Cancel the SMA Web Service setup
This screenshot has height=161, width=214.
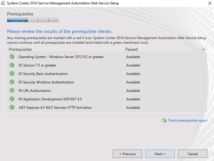pos(192,154)
